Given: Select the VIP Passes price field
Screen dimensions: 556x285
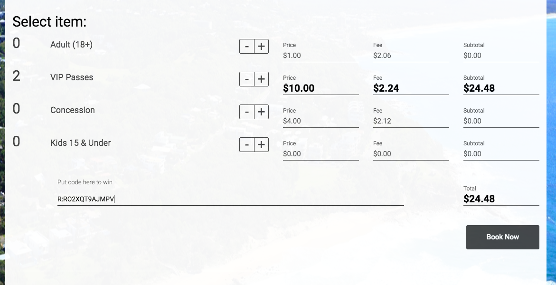Looking at the screenshot, I should (x=321, y=88).
